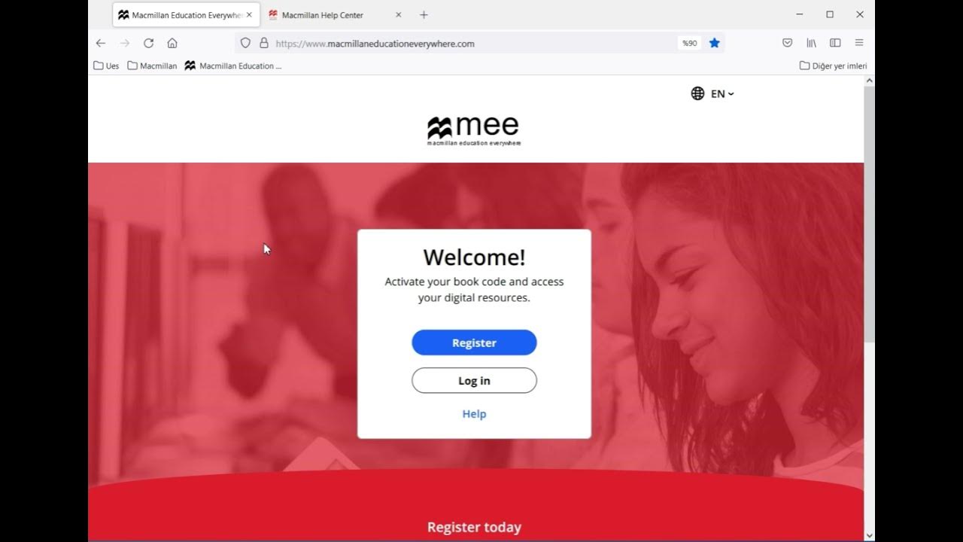The width and height of the screenshot is (963, 542).
Task: Open the Library icon in toolbar
Action: coord(811,43)
